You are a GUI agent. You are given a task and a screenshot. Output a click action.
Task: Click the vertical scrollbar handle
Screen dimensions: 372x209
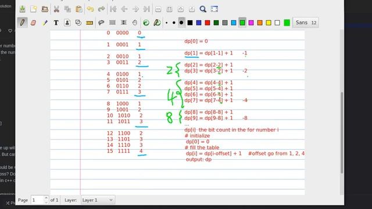(342, 133)
